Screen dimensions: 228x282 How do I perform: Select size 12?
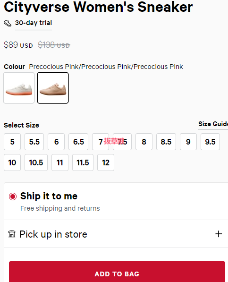(106, 162)
